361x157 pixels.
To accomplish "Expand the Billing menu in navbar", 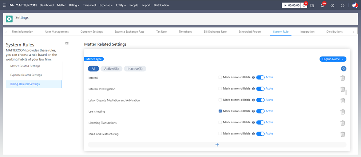I will (74, 5).
